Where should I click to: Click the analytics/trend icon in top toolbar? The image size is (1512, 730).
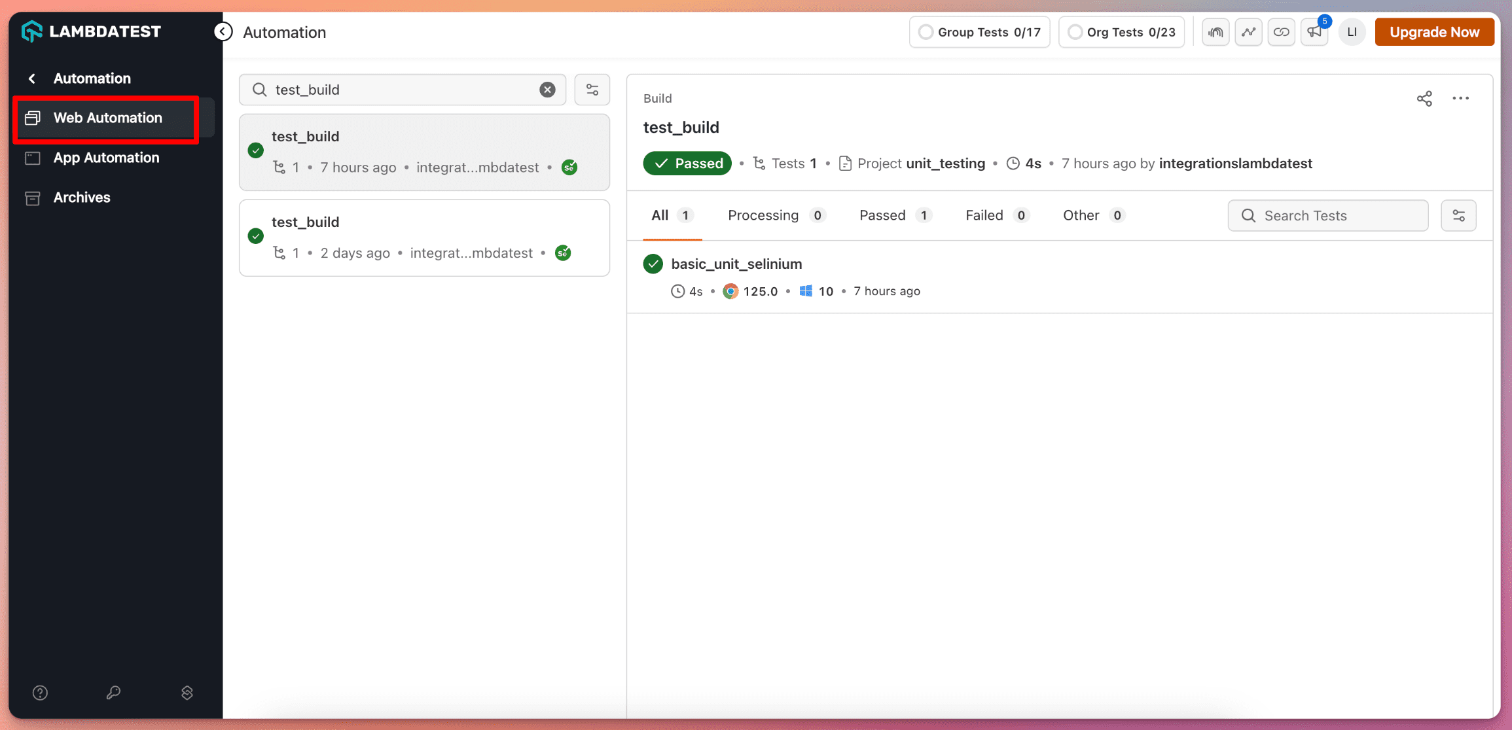[x=1249, y=32]
